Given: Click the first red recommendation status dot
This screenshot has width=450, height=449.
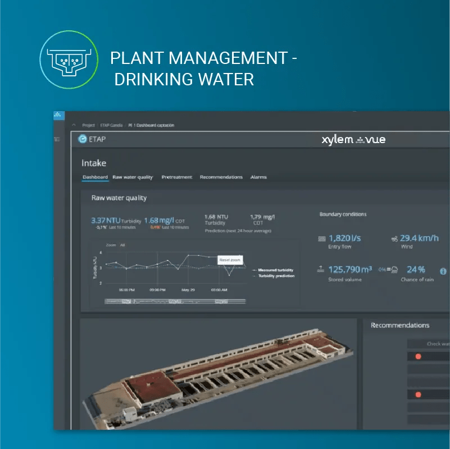Looking at the screenshot, I should coord(418,356).
